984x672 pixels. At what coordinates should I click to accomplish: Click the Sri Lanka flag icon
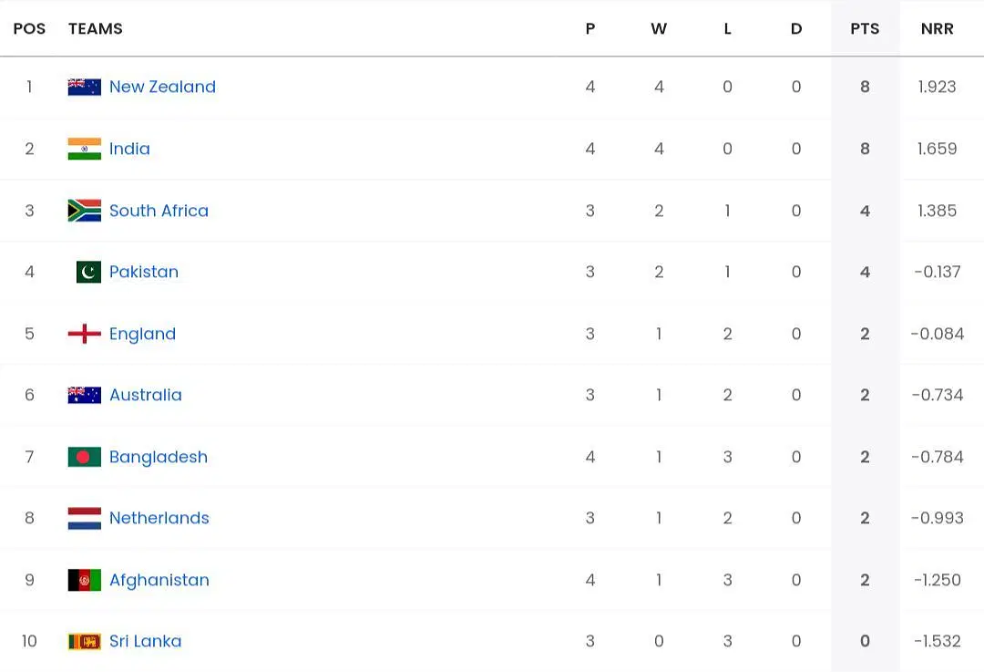coord(84,641)
